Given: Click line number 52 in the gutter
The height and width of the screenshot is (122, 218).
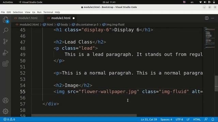Looking at the screenshot, I should [x=23, y=73].
